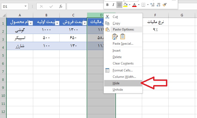This screenshot has width=197, height=118.
Task: Click formula bar expand dots handle
Action: tap(32, 6)
